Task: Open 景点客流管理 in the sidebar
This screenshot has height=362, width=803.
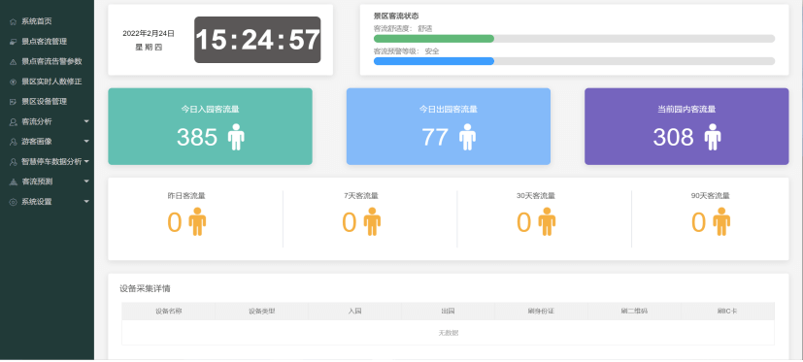Action: click(44, 42)
